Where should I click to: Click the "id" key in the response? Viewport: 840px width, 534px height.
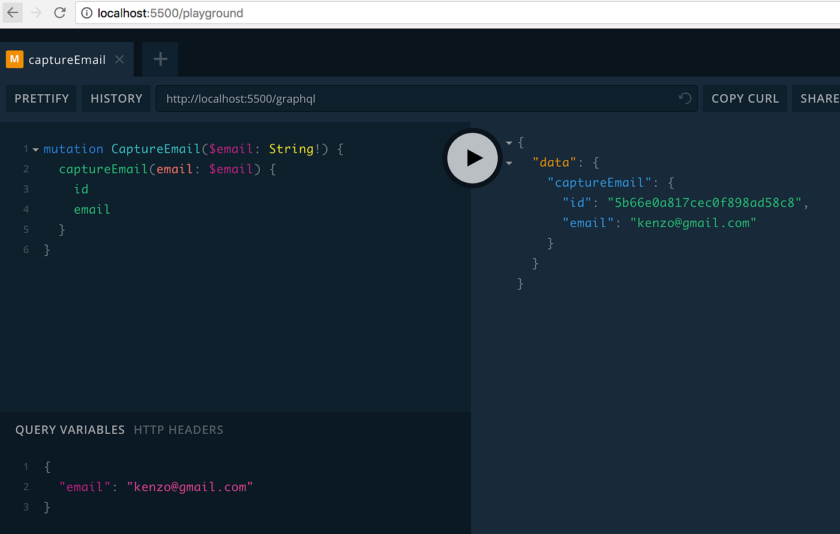coord(577,203)
